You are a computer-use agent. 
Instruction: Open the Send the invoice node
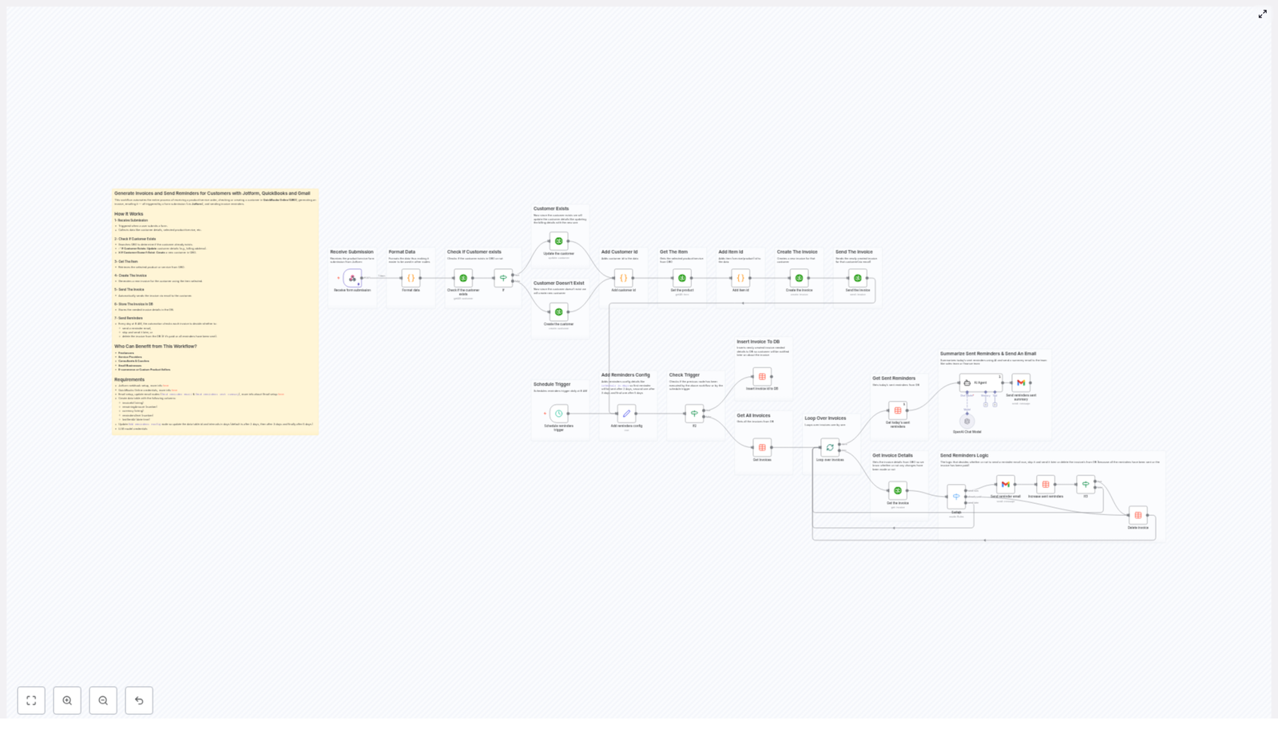pyautogui.click(x=858, y=278)
